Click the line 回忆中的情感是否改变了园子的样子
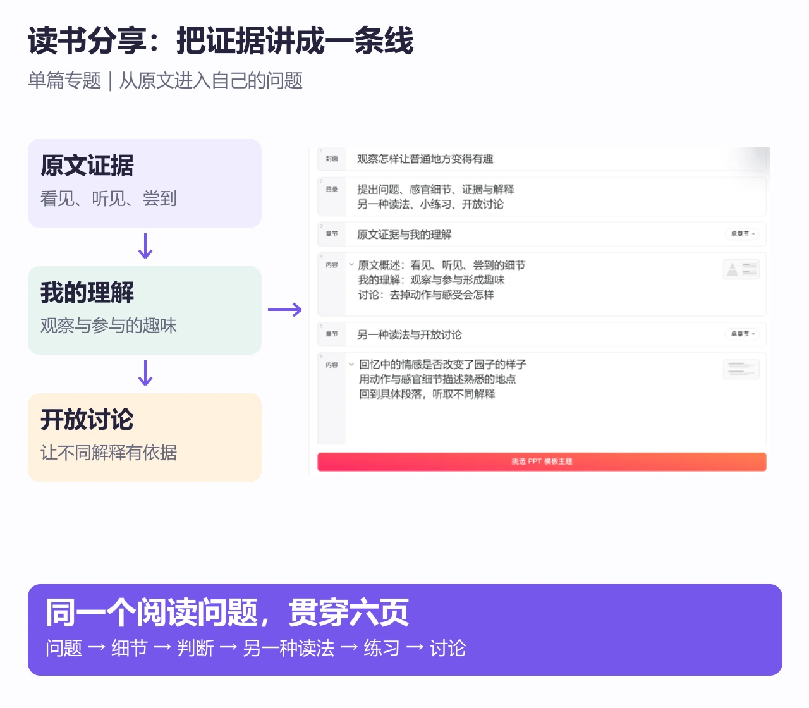This screenshot has width=809, height=708. 442,364
